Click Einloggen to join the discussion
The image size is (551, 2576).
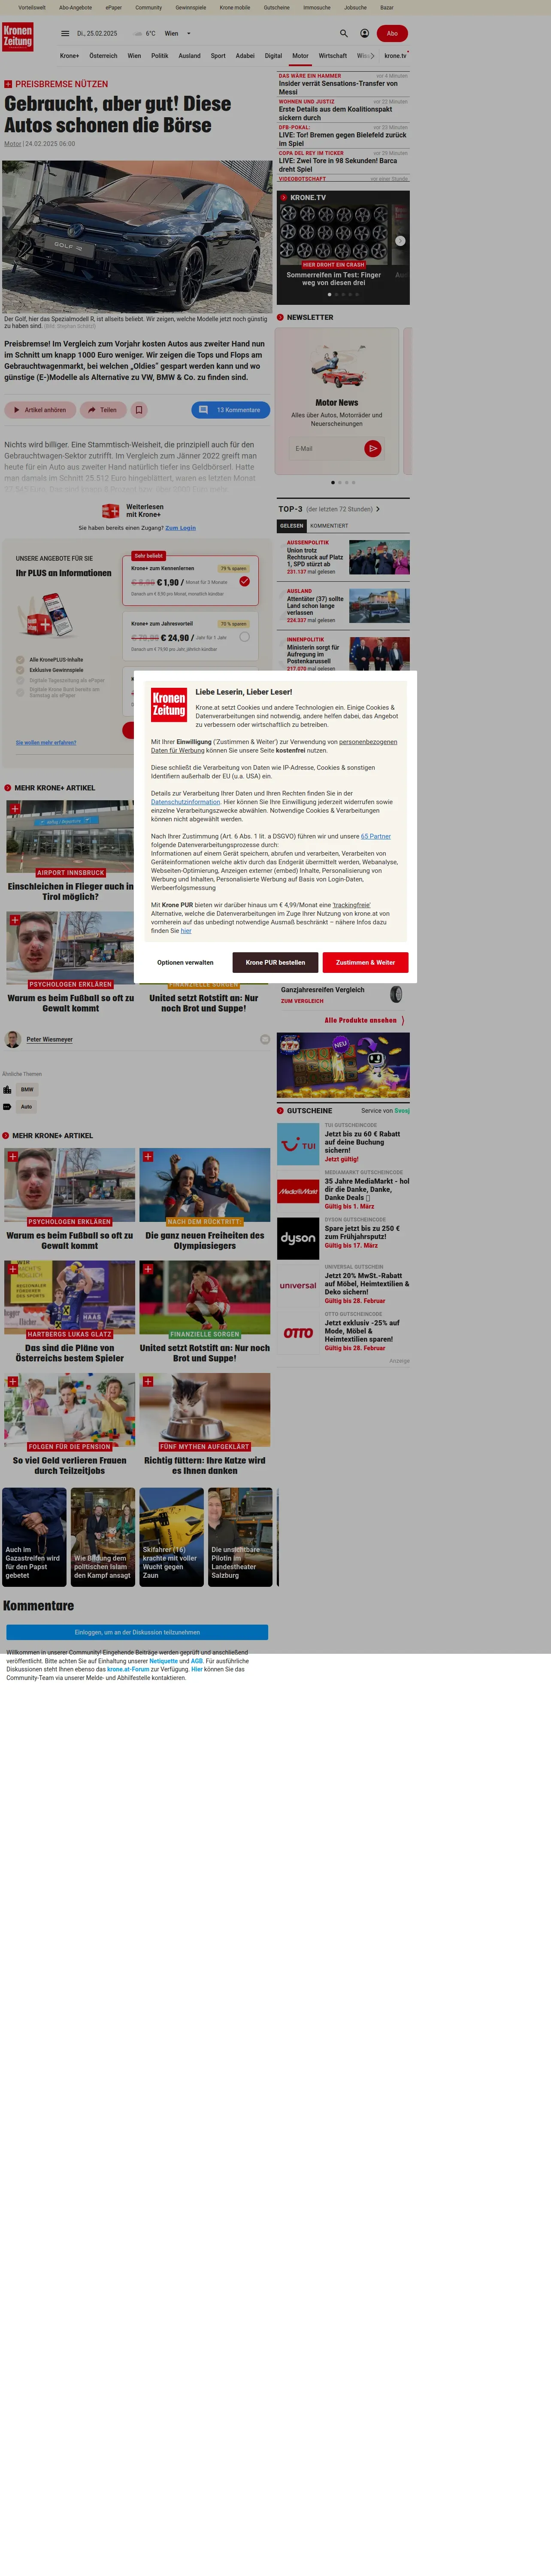click(x=137, y=1632)
